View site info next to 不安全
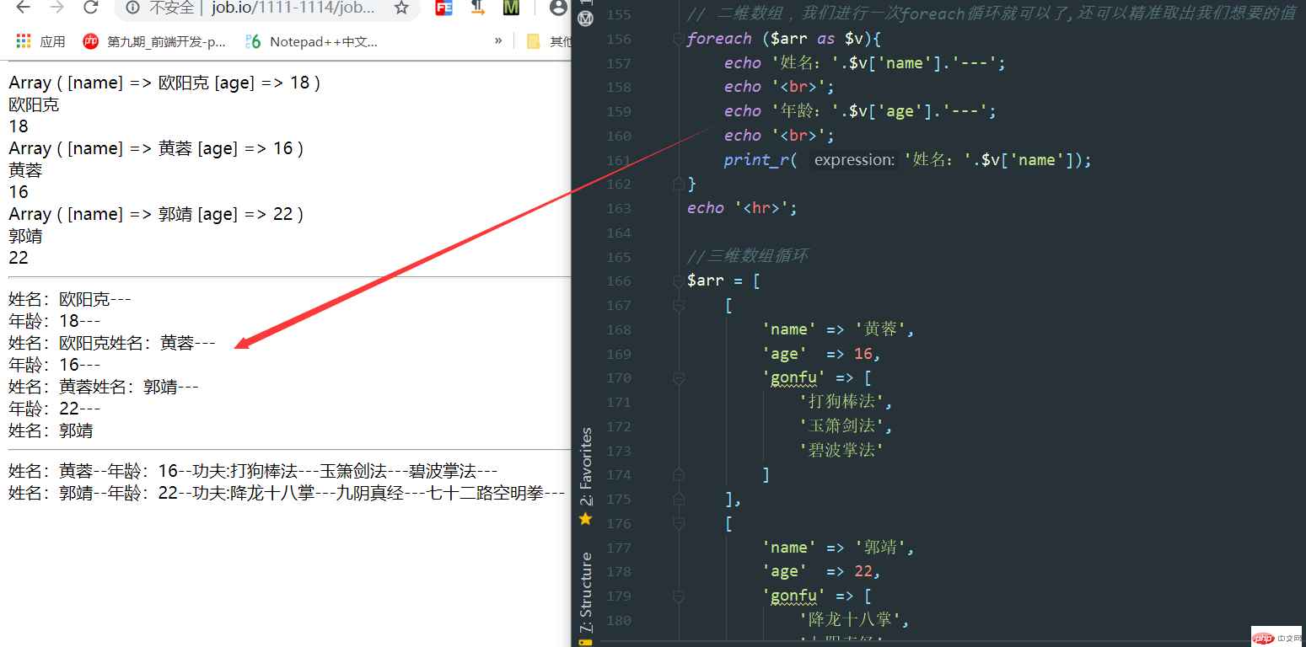The width and height of the screenshot is (1306, 647). (132, 8)
